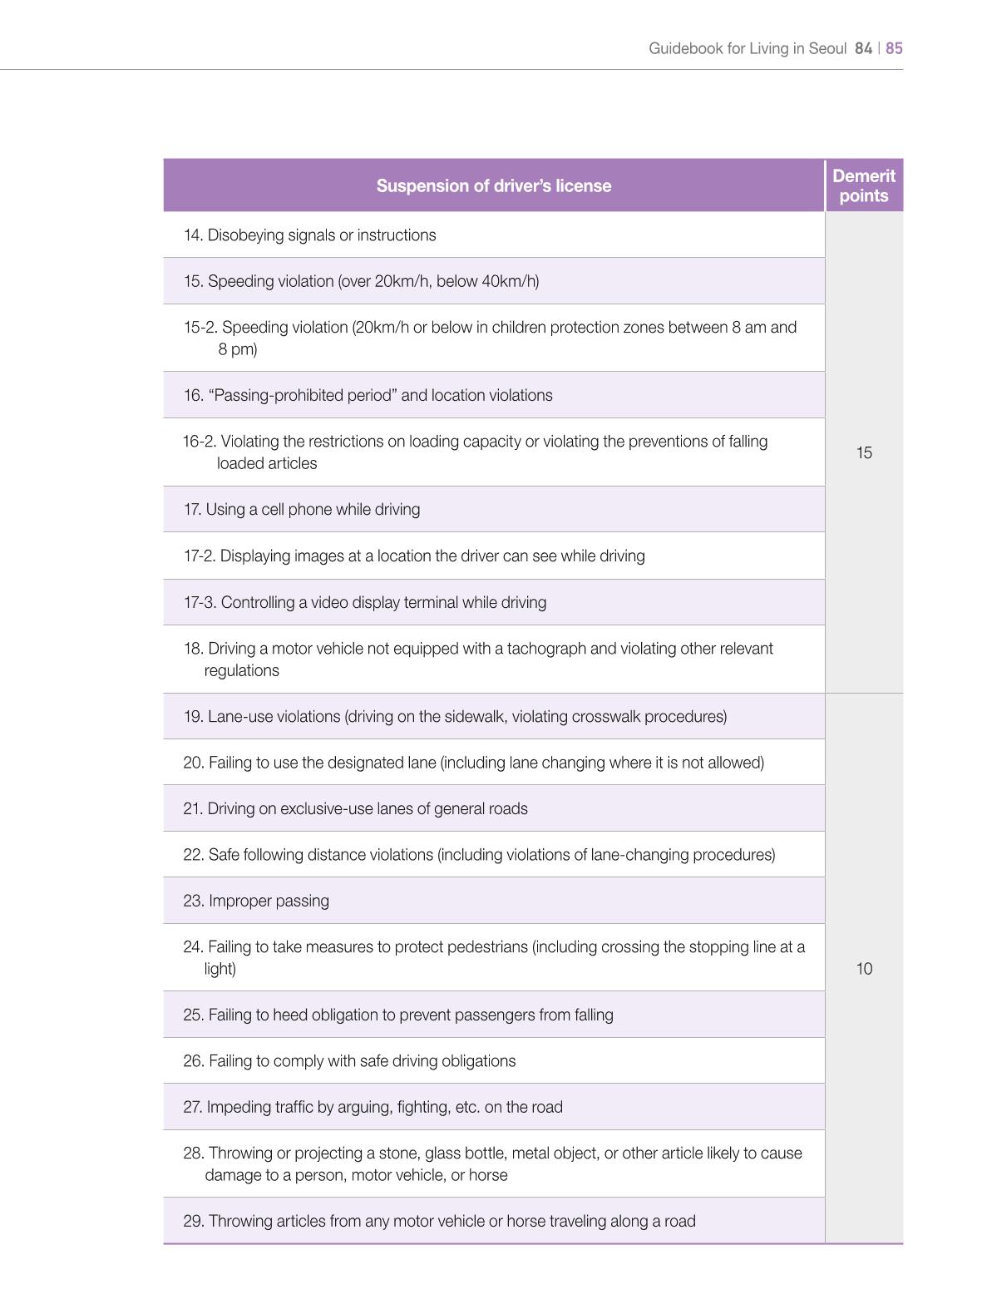Click row 15-2 children protection zones
This screenshot has height=1309, width=982.
[x=494, y=338]
